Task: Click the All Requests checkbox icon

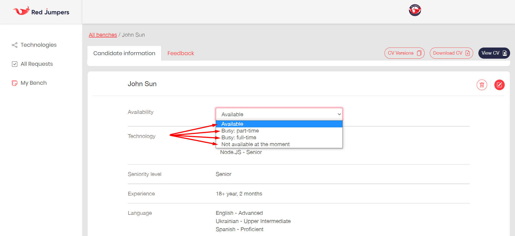Action: [x=15, y=64]
